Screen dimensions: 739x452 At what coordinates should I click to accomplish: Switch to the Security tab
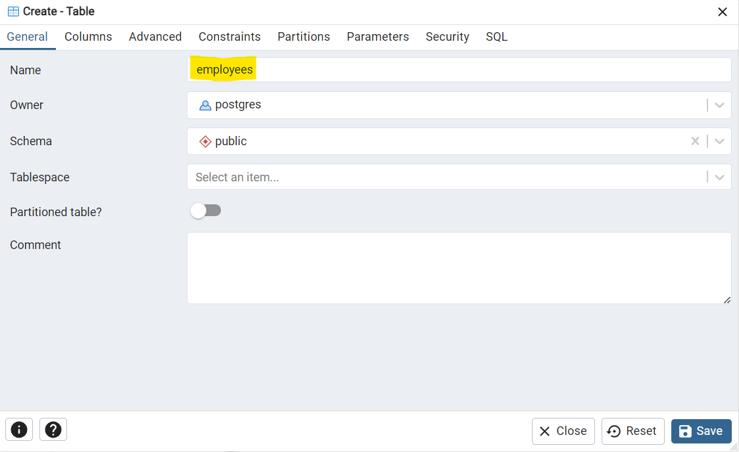coord(447,37)
